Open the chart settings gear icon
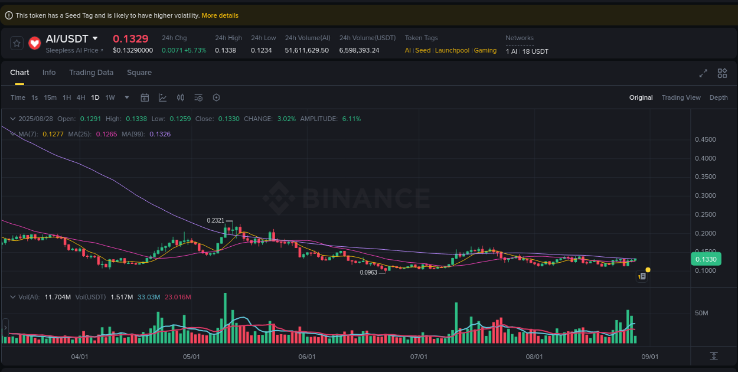The image size is (738, 372). 216,97
